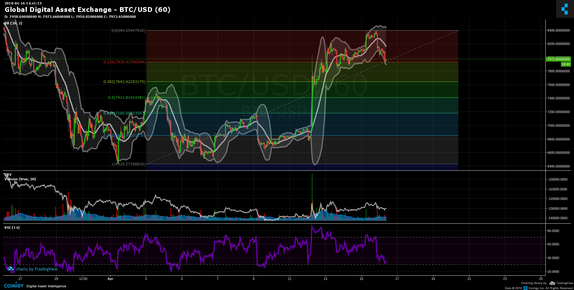The image size is (574, 290).
Task: Click the '27' date label on the time axis
Action: click(x=20, y=279)
